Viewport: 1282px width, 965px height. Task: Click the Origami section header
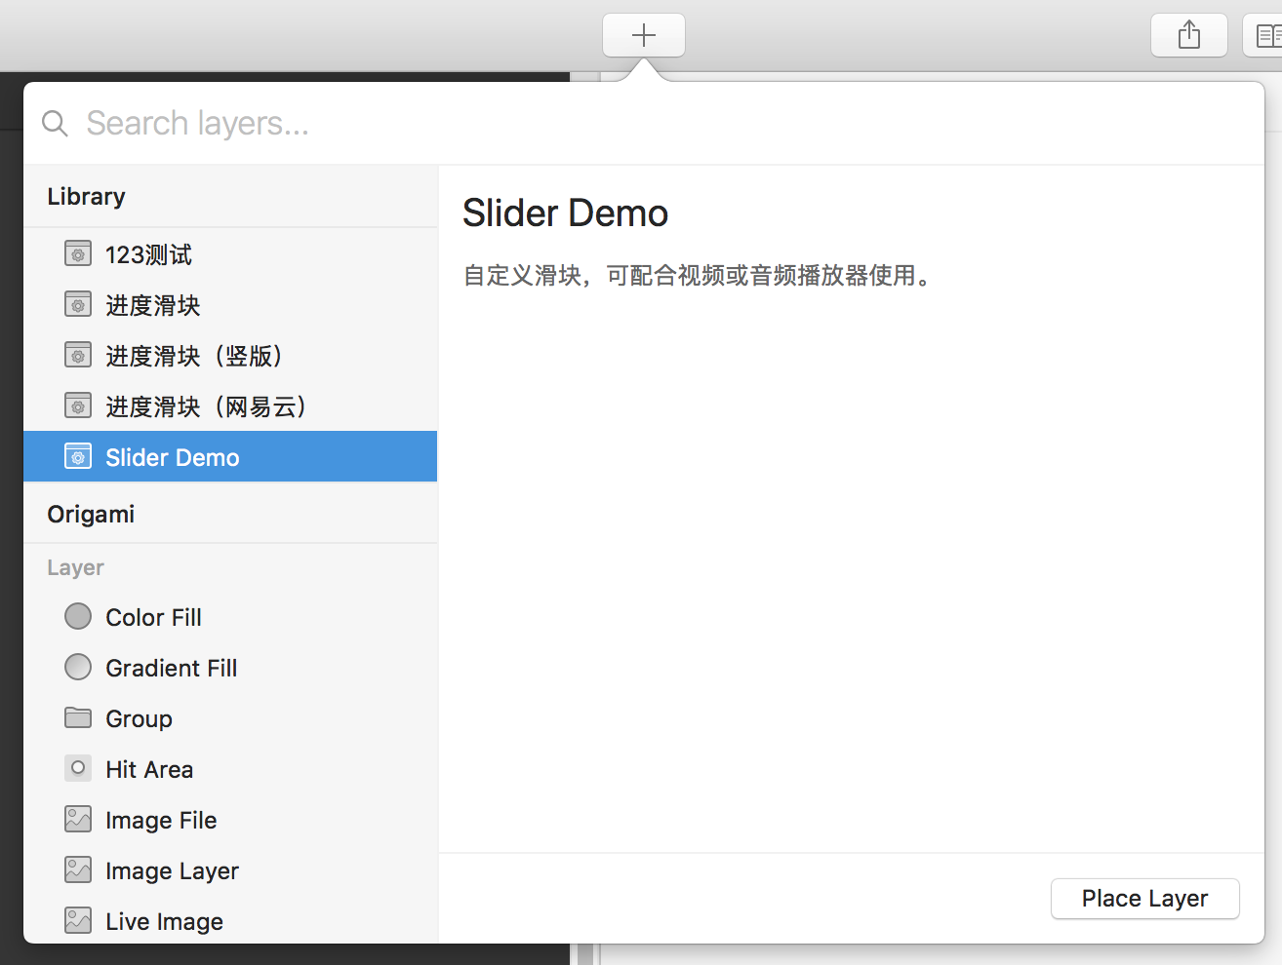tap(91, 514)
